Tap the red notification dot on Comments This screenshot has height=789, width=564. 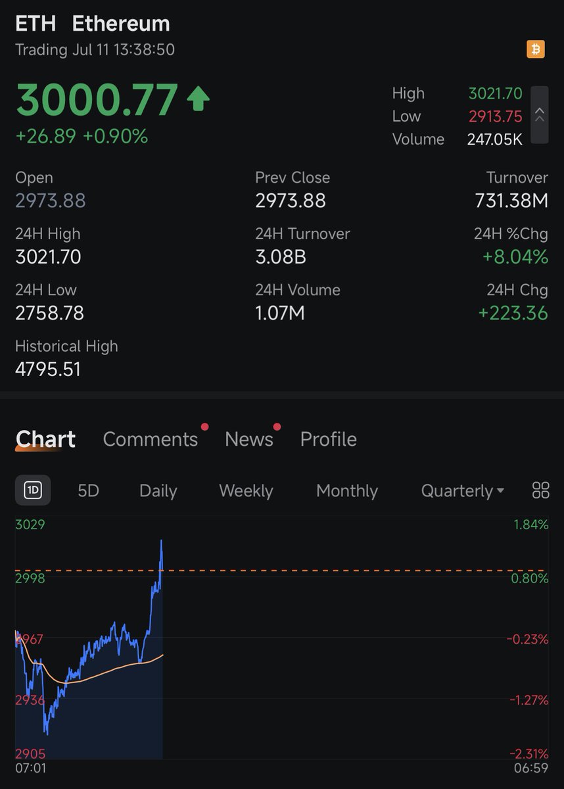204,427
